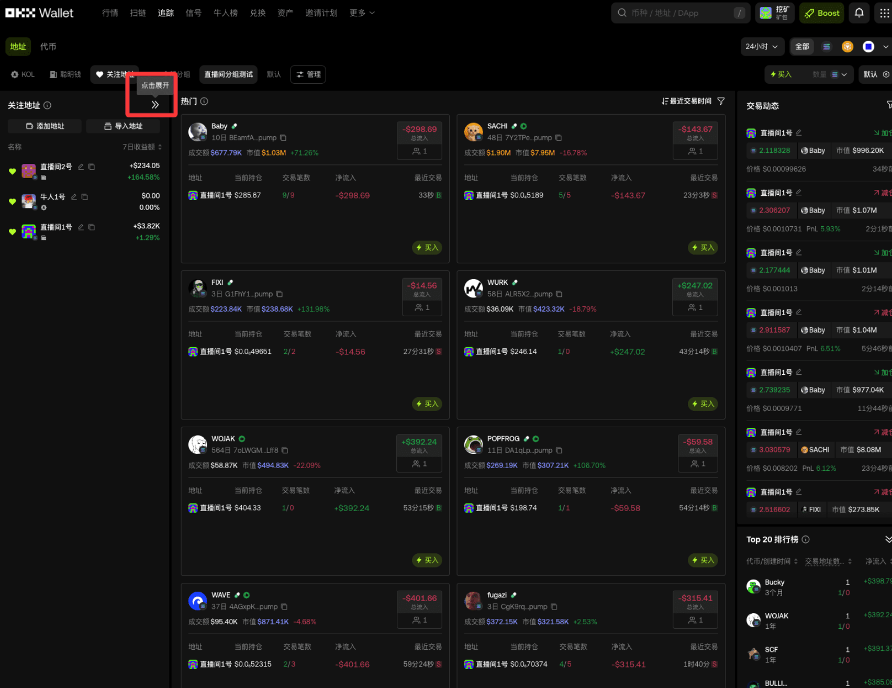This screenshot has height=688, width=892.
Task: Open Bucky in the Top 20 list
Action: click(774, 582)
